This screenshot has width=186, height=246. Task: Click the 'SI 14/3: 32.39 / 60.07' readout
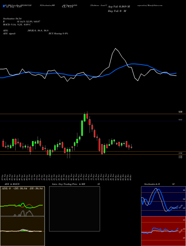(29, 22)
